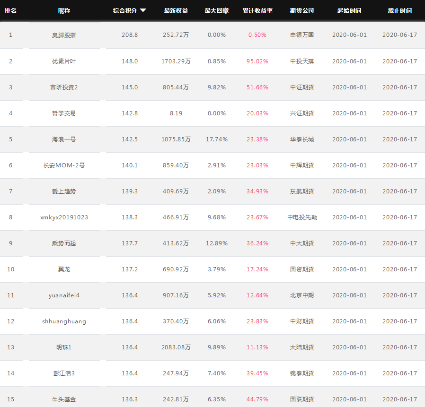Select nickname 翼龙
Screen dimensions: 425x407
tap(64, 269)
